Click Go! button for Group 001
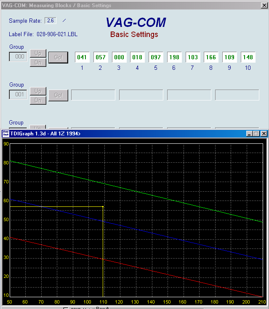 coord(58,95)
